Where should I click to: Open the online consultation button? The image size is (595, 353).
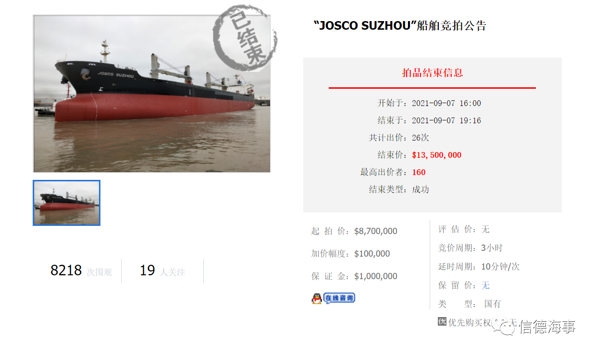[339, 298]
